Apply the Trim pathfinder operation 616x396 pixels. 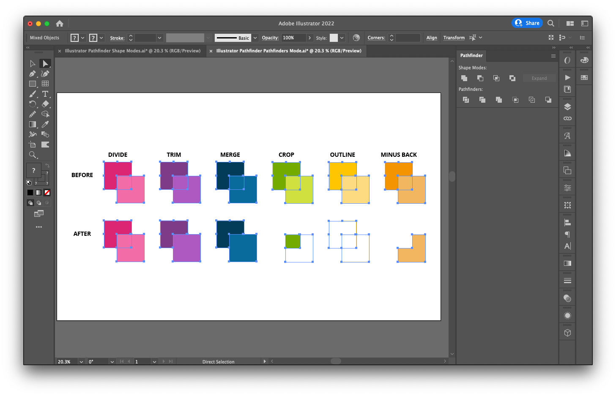pos(482,100)
